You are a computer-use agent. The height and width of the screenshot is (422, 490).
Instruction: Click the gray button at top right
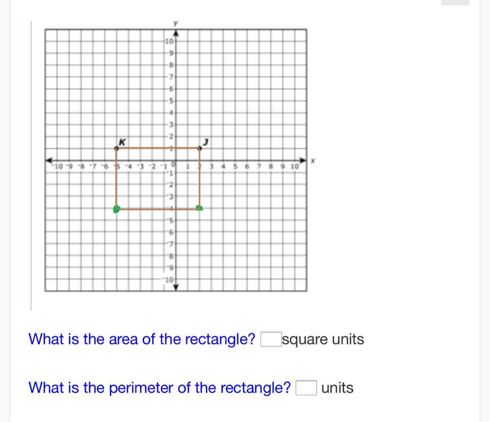pos(455,2)
